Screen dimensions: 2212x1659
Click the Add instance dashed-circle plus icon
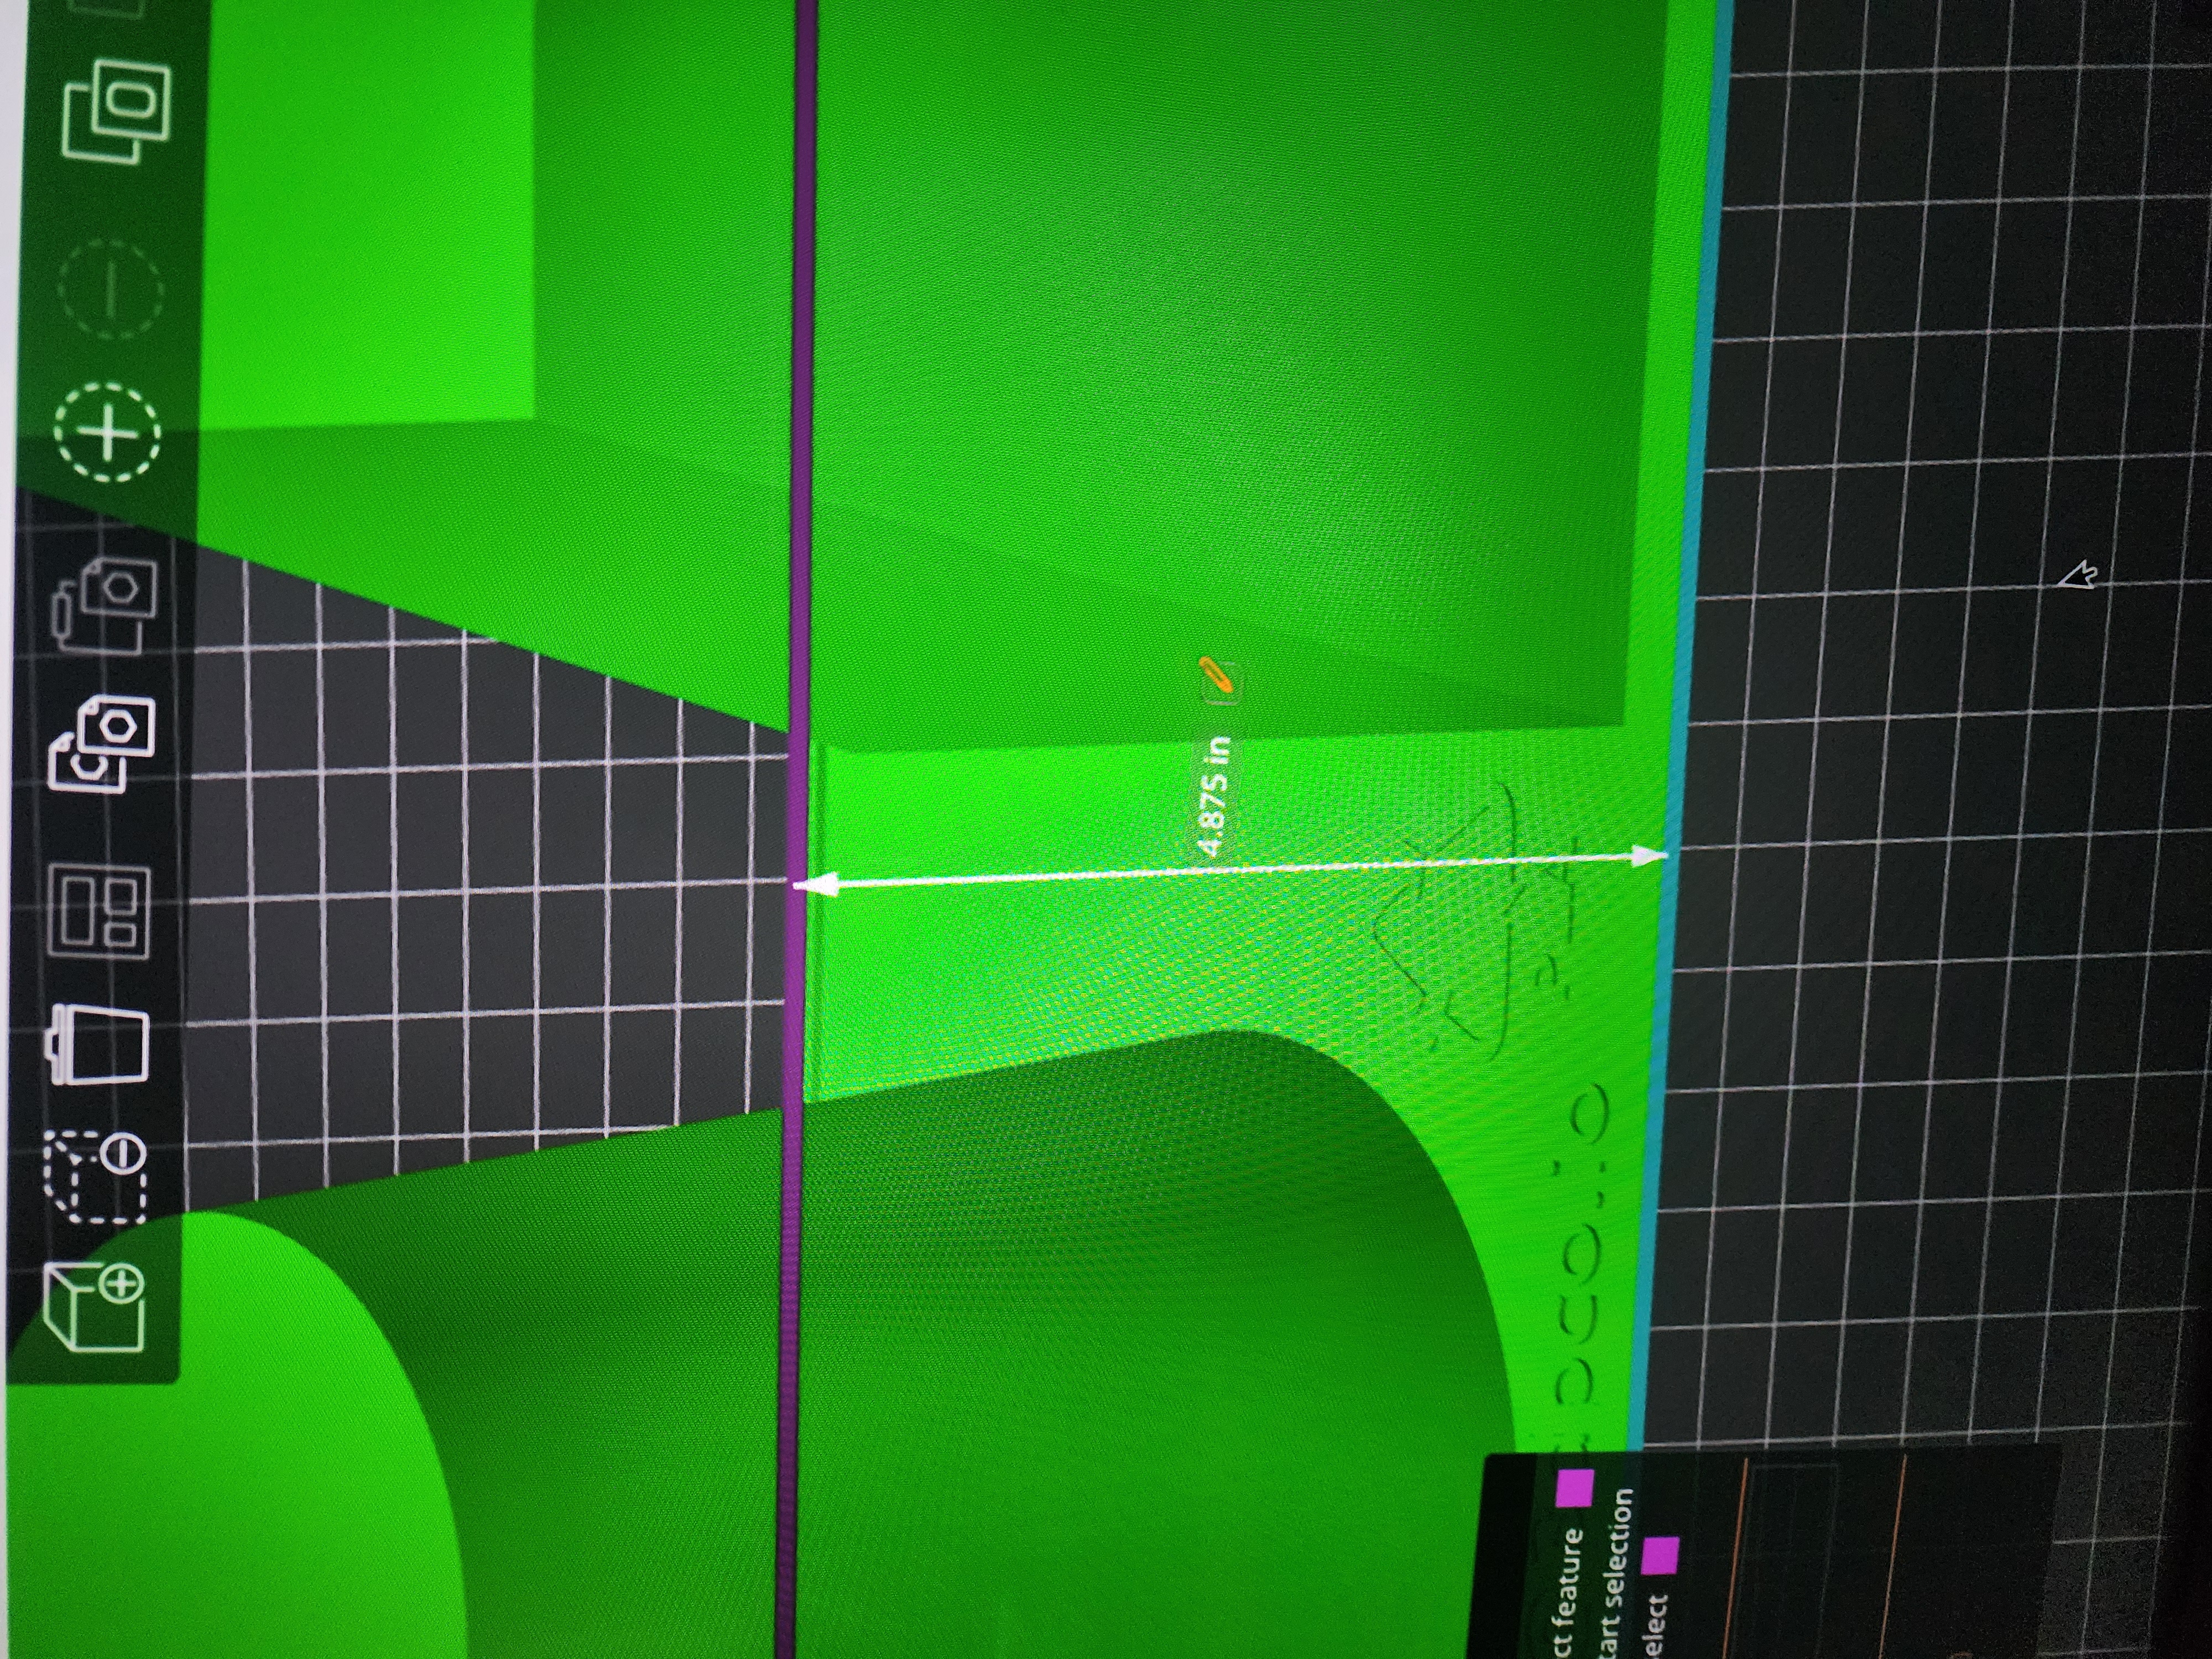pyautogui.click(x=107, y=432)
